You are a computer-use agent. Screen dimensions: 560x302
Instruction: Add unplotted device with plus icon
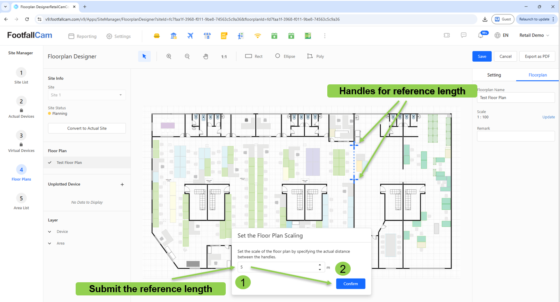(x=122, y=185)
